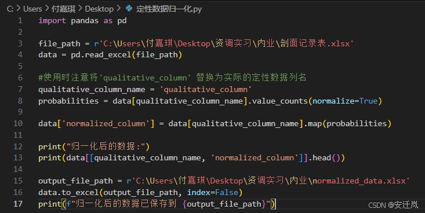Open the Users breadcrumb folder
This screenshot has width=425, height=213.
32,9
